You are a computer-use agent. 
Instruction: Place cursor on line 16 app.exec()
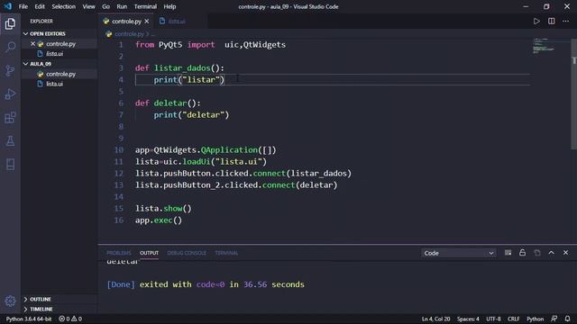[x=159, y=220]
